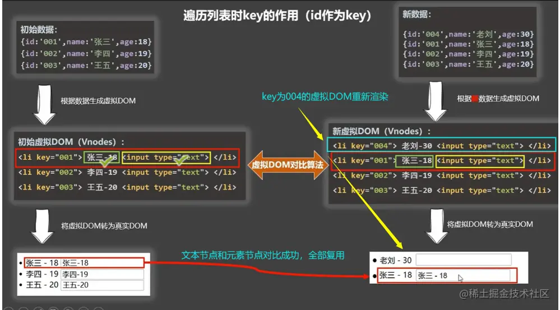Click the id:'003' 王五 row under 新数据

468,64
